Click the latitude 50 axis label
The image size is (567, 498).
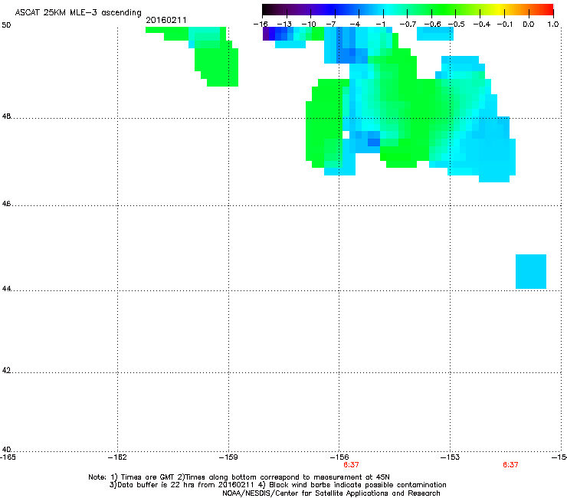tap(6, 25)
